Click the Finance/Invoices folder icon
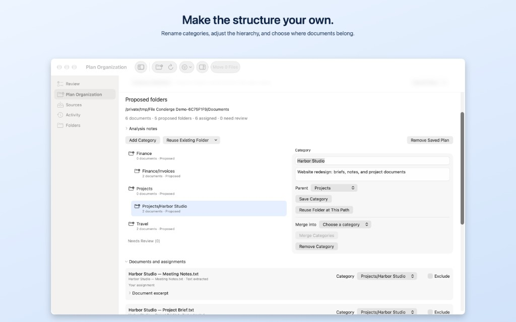Image resolution: width=516 pixels, height=322 pixels. tap(137, 171)
